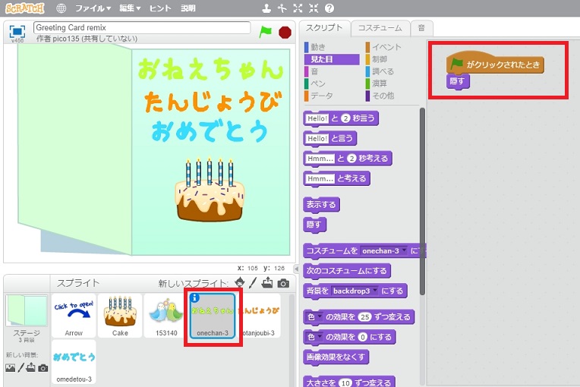Click the がクリックされたとき hat block in script
The width and height of the screenshot is (580, 387).
tap(495, 64)
